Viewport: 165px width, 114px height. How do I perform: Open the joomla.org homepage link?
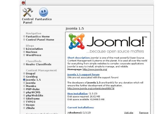tap(95, 70)
